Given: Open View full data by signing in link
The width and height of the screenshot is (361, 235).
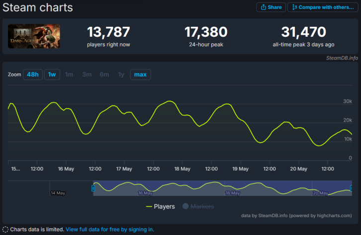Looking at the screenshot, I should 110,230.
